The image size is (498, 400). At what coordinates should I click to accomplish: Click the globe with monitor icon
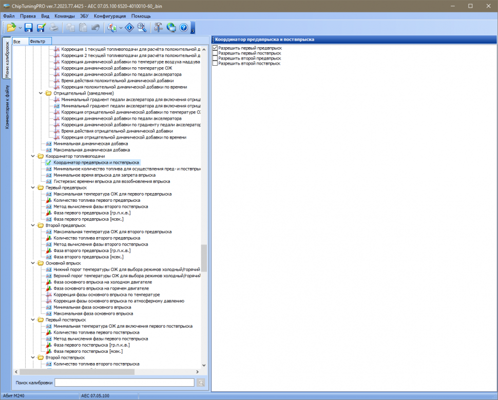tap(171, 27)
